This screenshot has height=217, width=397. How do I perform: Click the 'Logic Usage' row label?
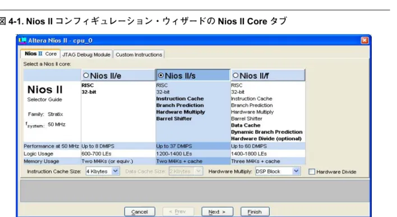(39, 154)
